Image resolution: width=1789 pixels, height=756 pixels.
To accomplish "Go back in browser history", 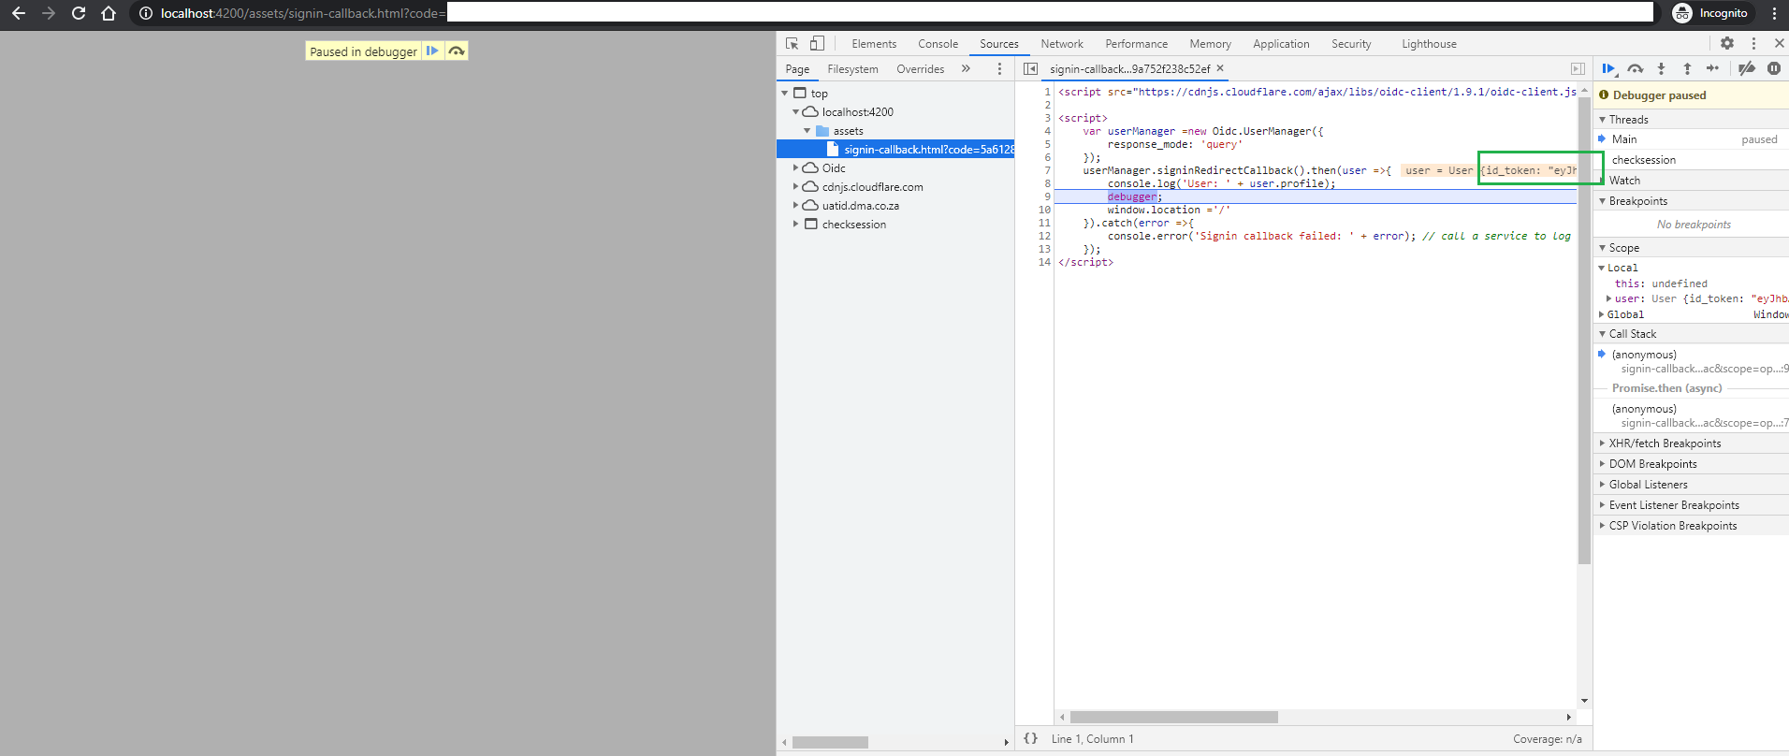I will [x=19, y=13].
